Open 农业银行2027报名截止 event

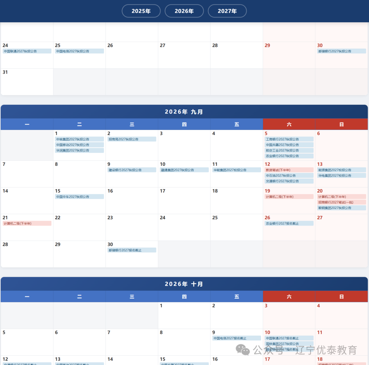tap(289, 223)
